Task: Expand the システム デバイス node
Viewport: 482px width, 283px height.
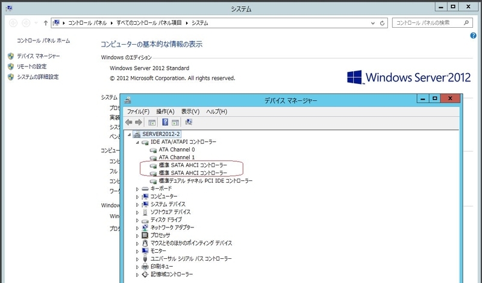Action: tap(137, 205)
